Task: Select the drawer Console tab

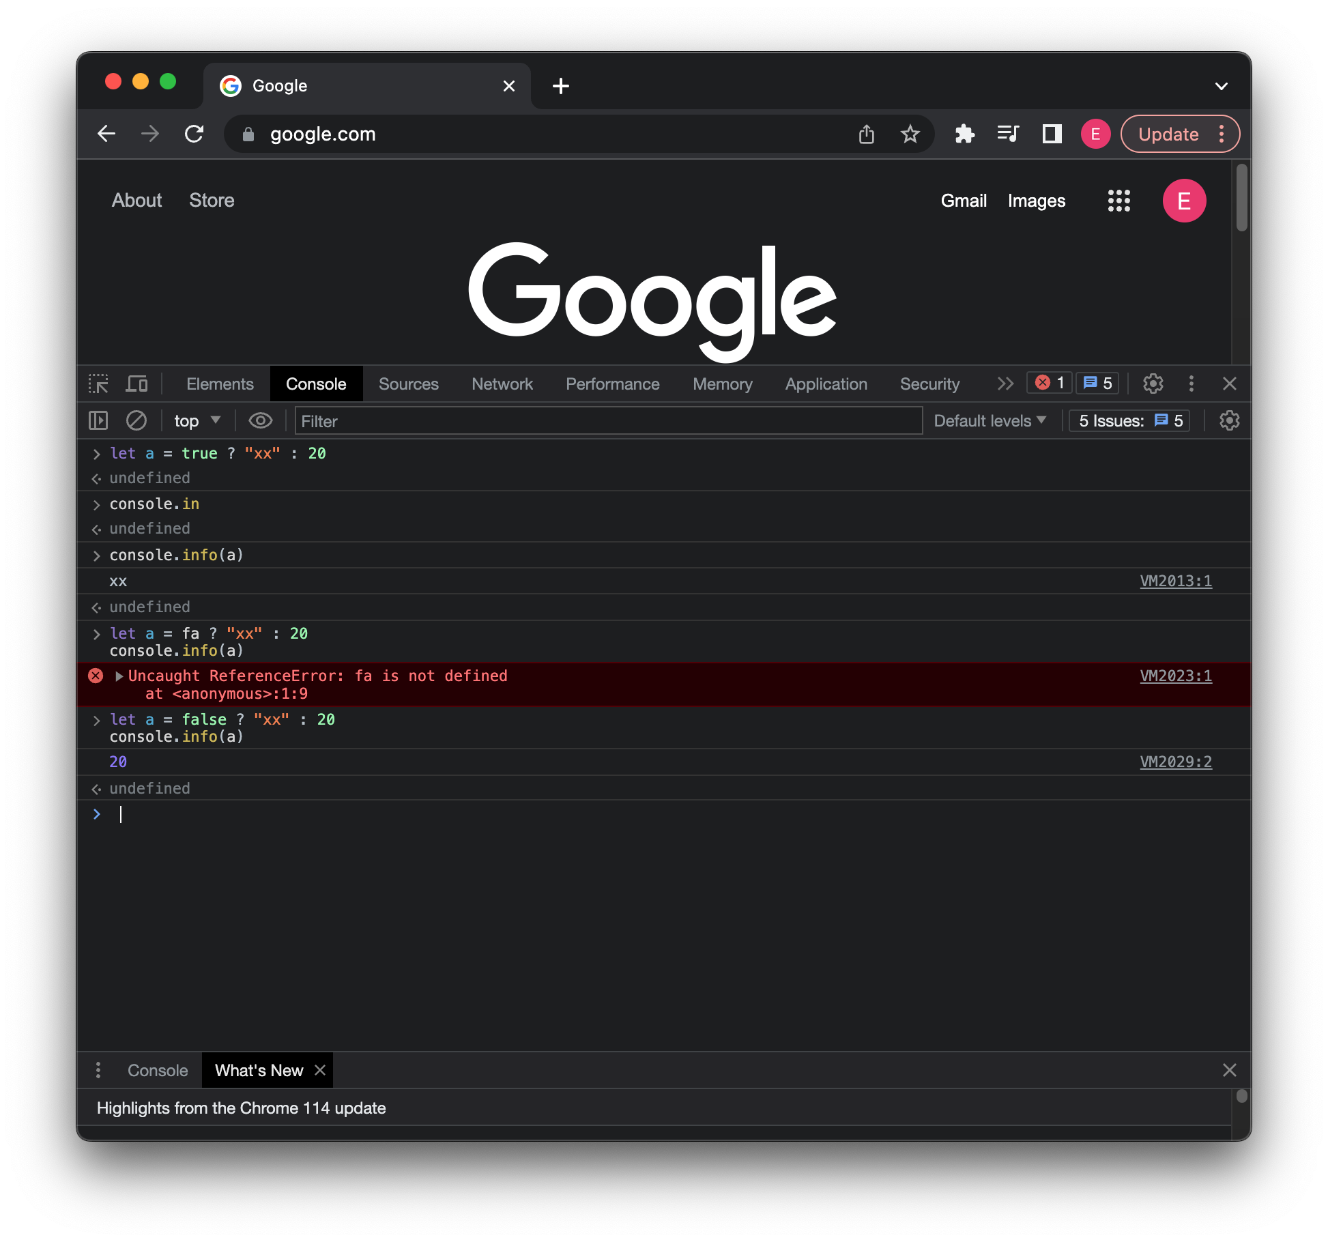Action: point(158,1070)
